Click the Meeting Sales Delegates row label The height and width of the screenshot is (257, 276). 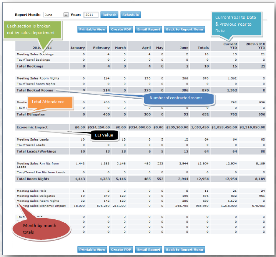36,196
